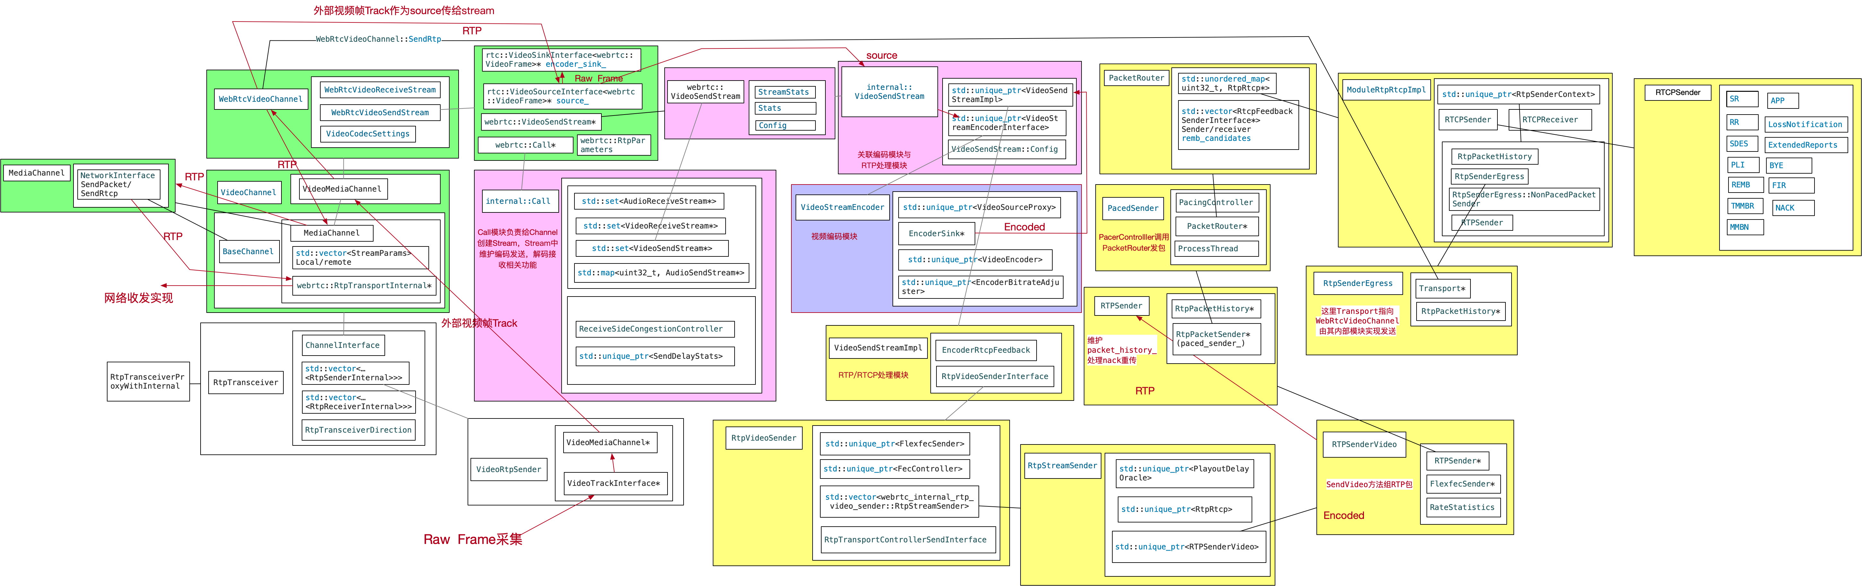The width and height of the screenshot is (1862, 586).
Task: Click the NetworkInterface SendPacket/SendRtcp box
Action: [x=118, y=184]
